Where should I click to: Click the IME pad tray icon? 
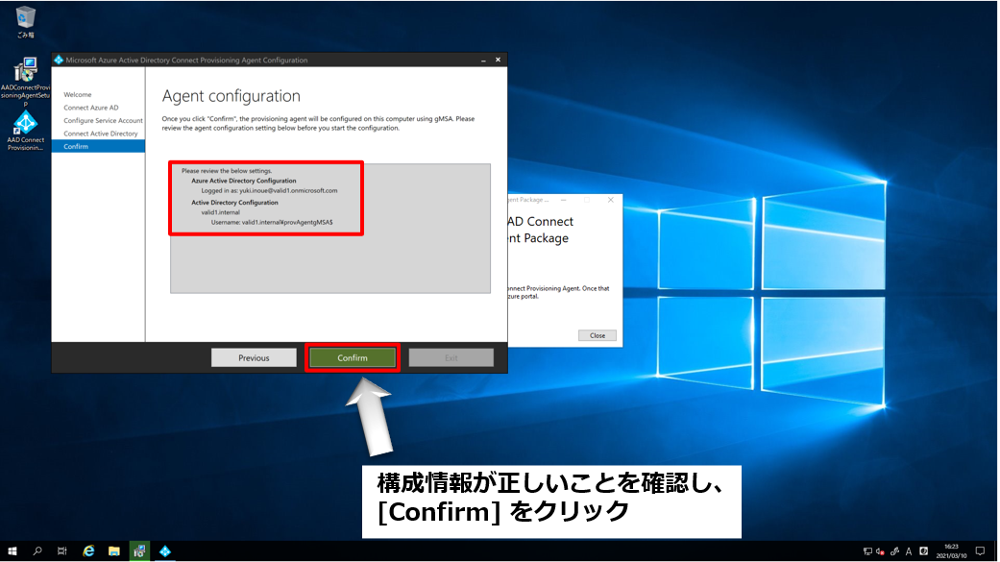(x=923, y=551)
